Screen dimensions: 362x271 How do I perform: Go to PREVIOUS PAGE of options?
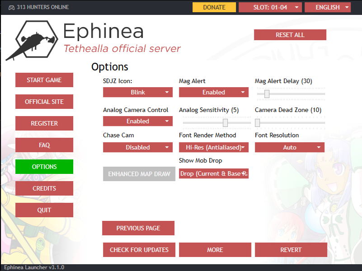click(x=138, y=228)
